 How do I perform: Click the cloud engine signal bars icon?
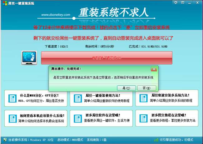156,140
